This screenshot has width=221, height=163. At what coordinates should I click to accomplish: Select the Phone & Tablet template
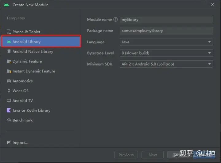tap(23, 32)
